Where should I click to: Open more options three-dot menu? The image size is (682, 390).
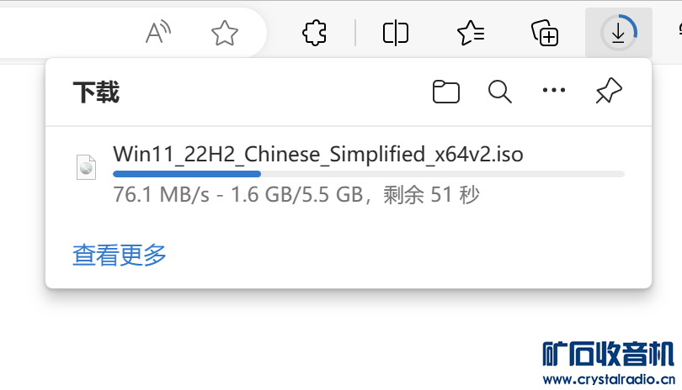point(554,90)
